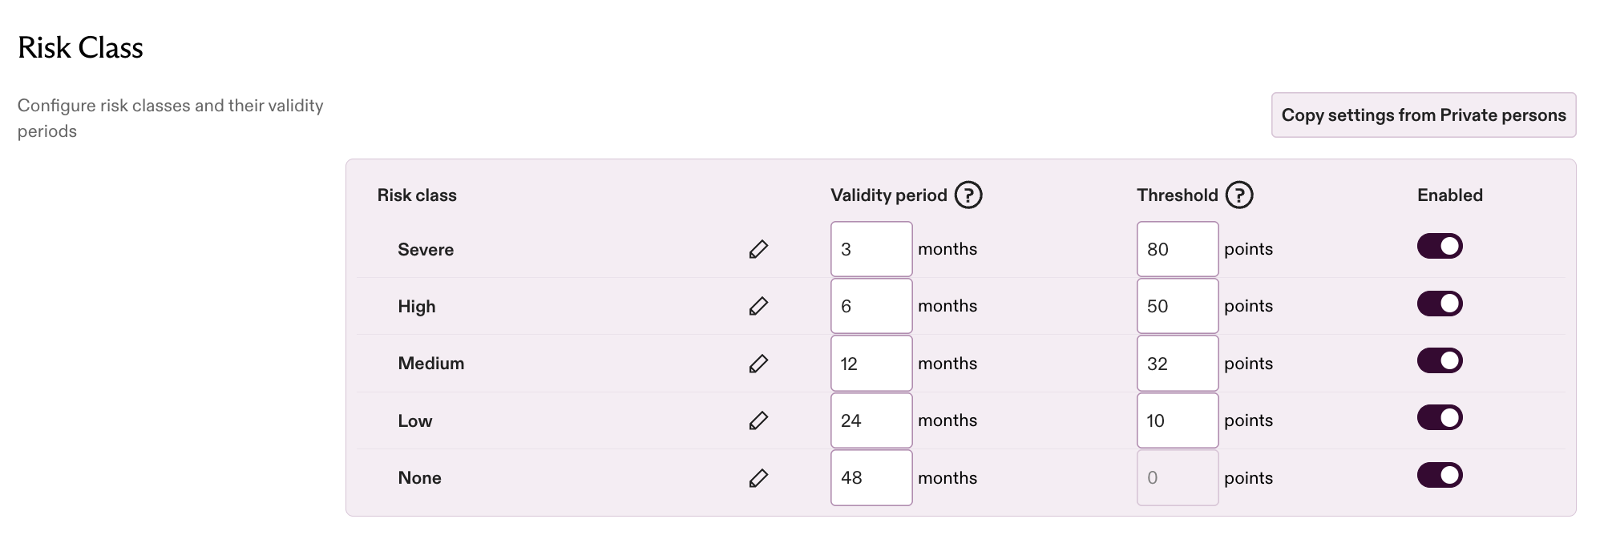Focus the Low threshold field showing 10
Image resolution: width=1600 pixels, height=543 pixels.
click(1178, 420)
